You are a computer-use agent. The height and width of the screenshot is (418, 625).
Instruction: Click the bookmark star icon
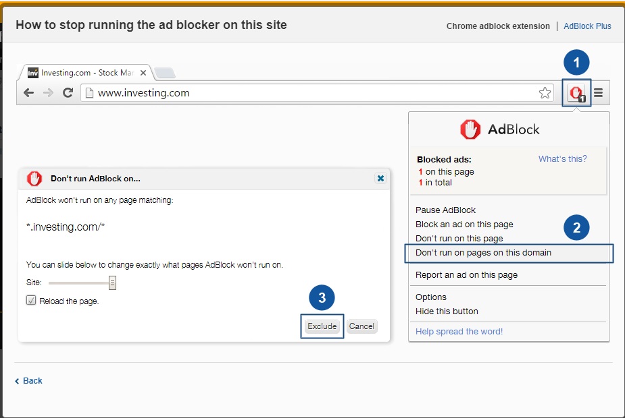545,92
